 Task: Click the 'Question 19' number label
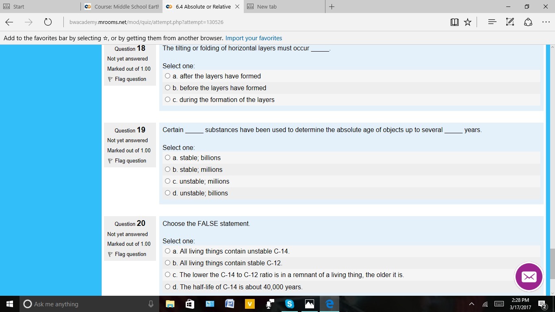point(130,130)
